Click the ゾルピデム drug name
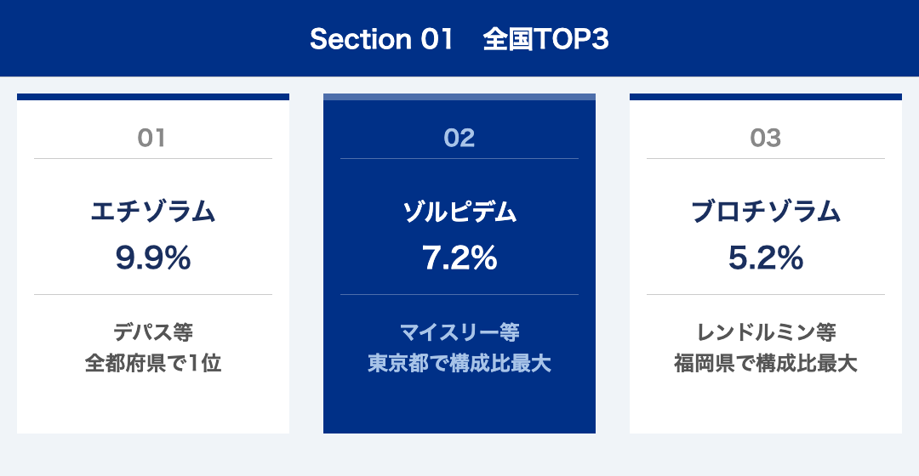919x476 pixels. tap(459, 212)
